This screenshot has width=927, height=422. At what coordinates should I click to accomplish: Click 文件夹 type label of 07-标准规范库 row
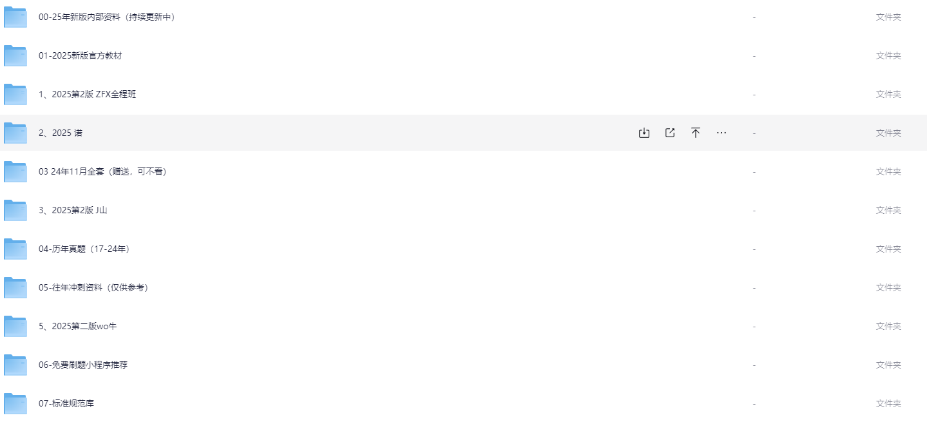(888, 403)
